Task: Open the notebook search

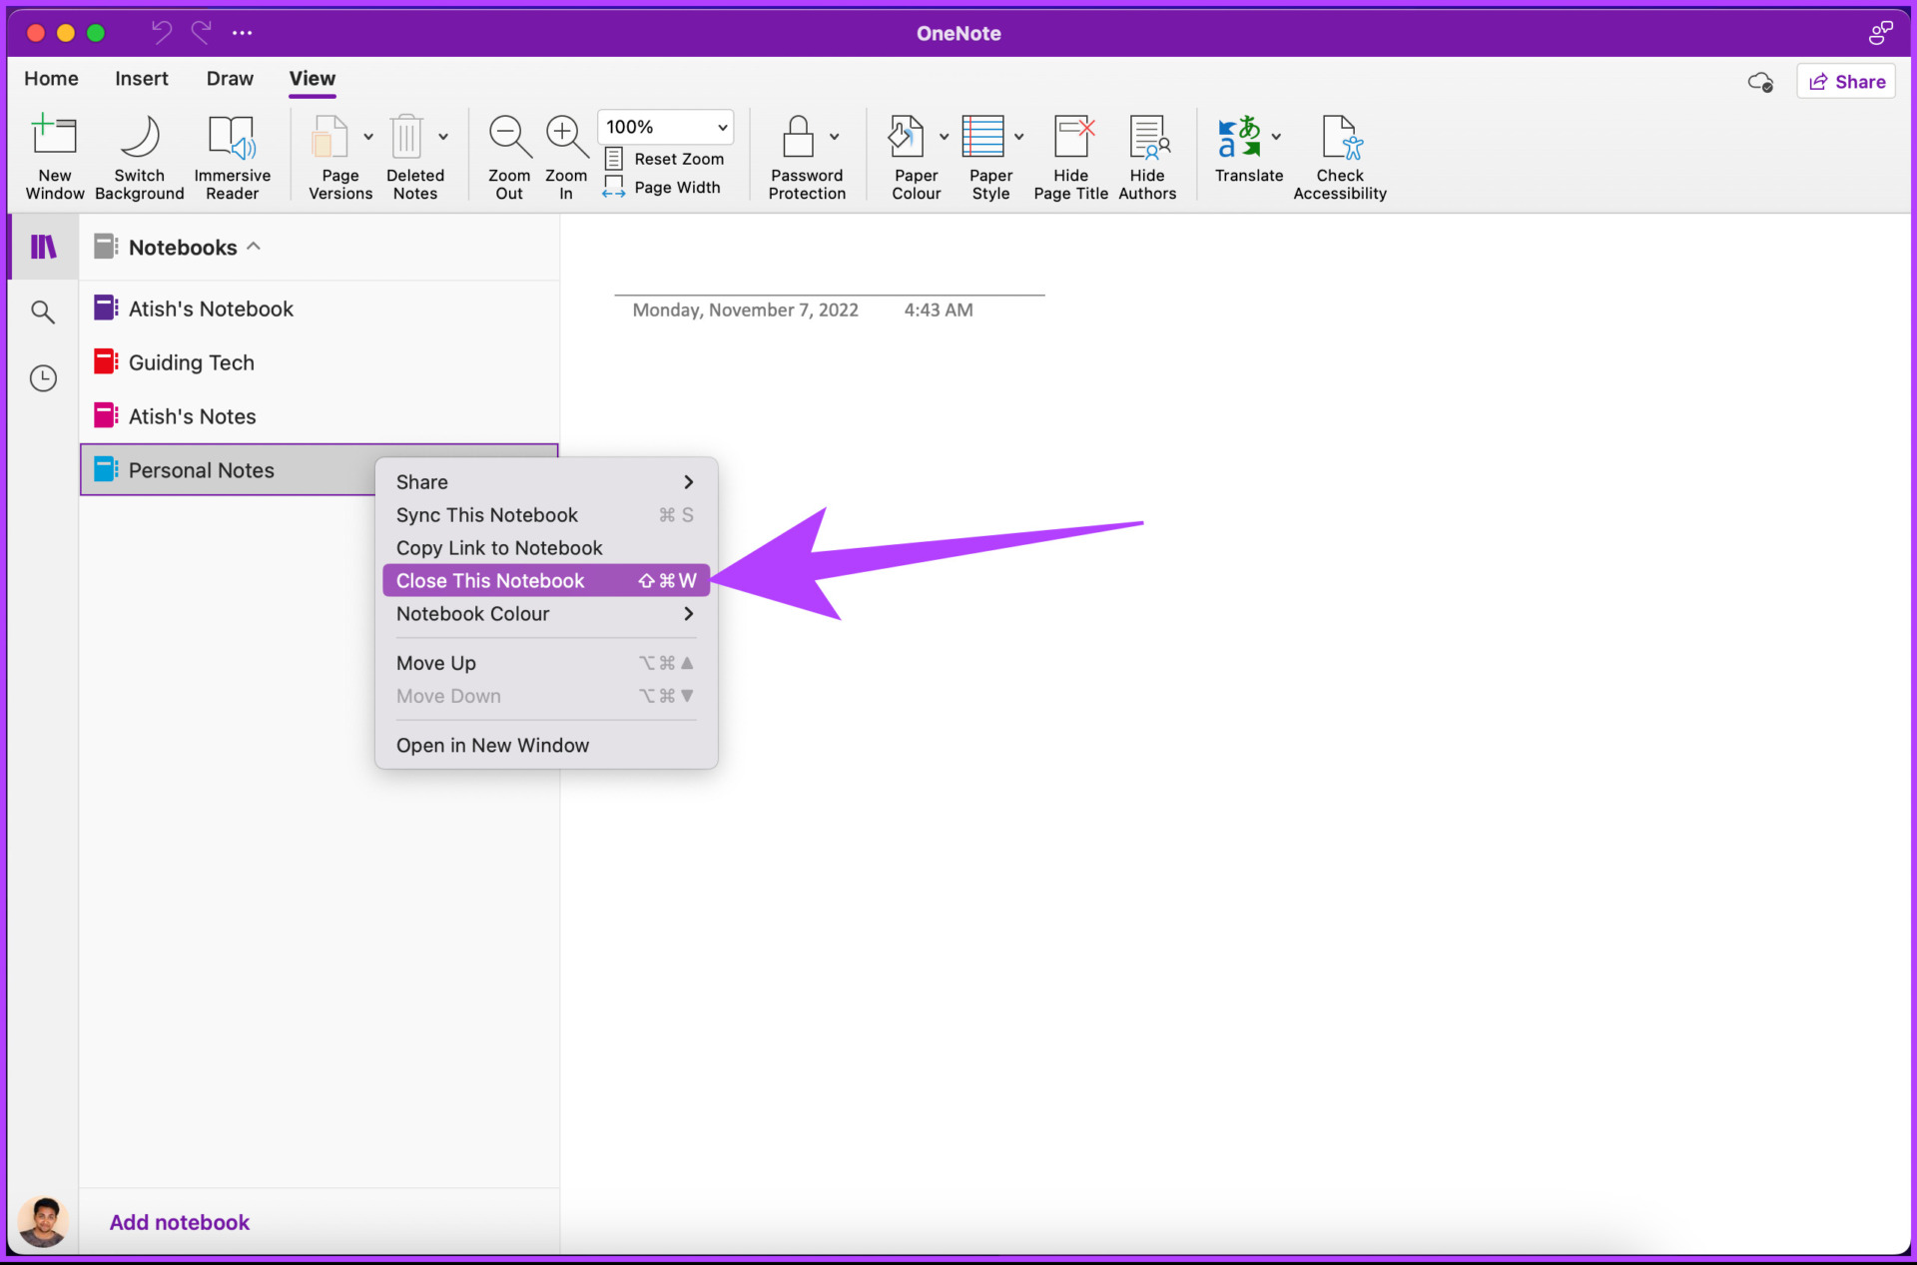Action: click(x=43, y=312)
